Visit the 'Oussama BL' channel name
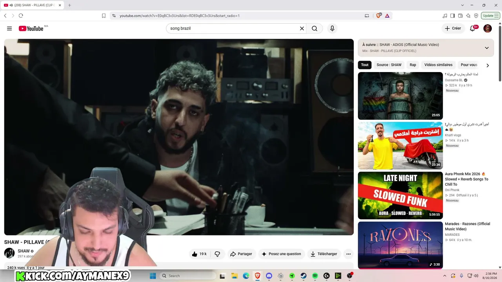 [454, 80]
